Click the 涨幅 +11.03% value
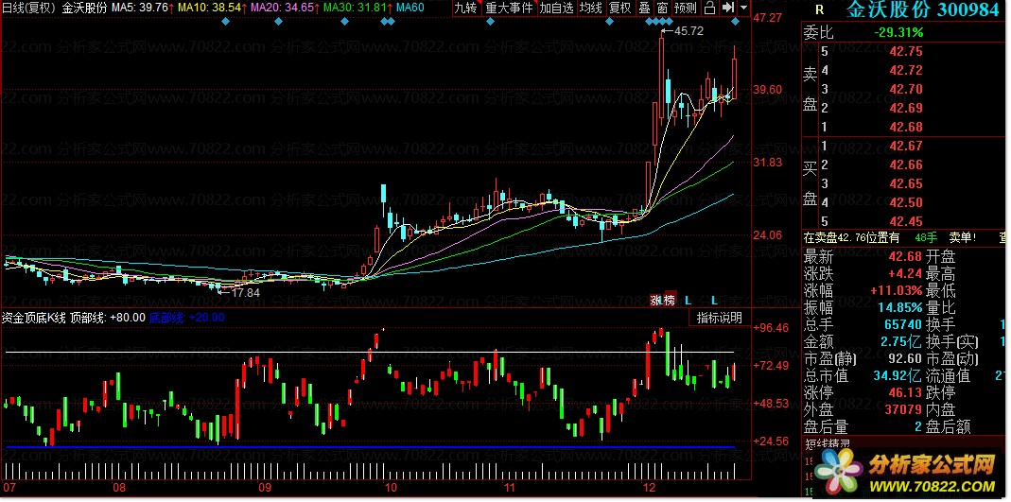This screenshot has height=502, width=1011. (897, 290)
